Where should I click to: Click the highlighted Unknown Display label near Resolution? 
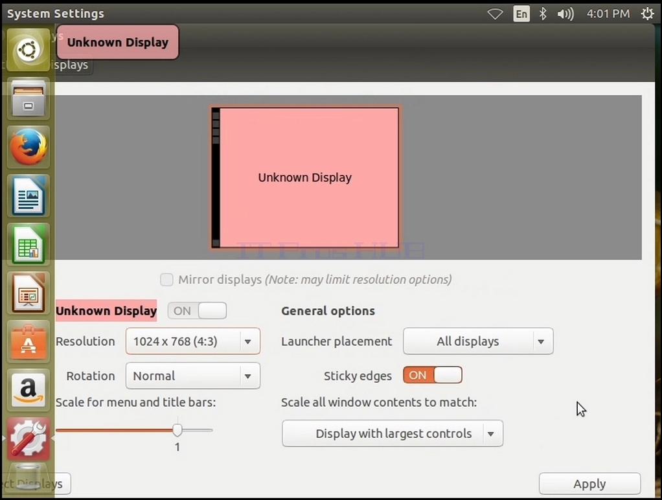106,311
